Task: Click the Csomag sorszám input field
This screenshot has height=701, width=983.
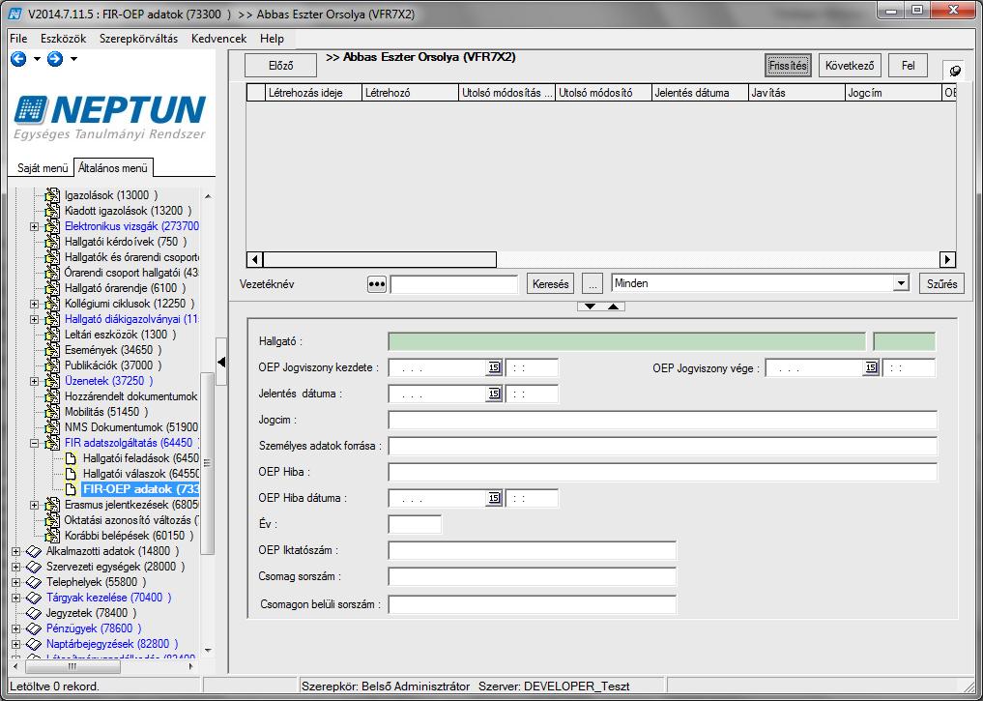Action: pyautogui.click(x=533, y=576)
